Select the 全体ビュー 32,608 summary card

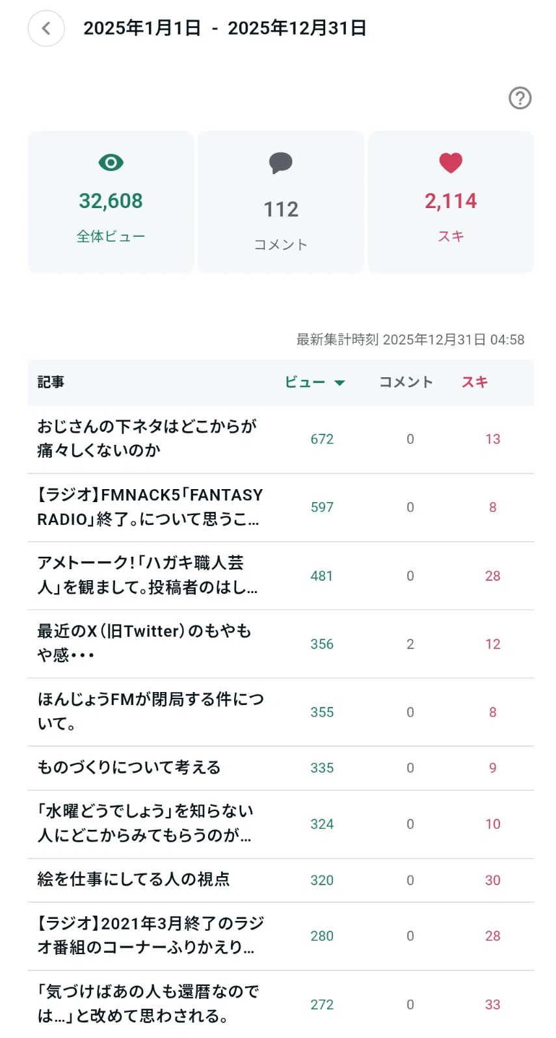click(111, 202)
